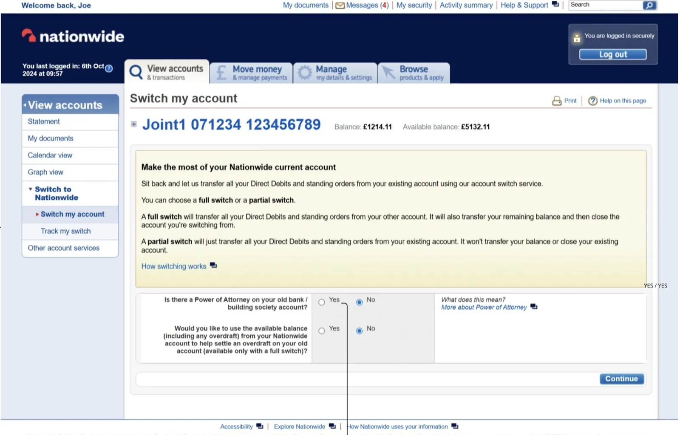
Task: Click the Continue button
Action: (622, 379)
